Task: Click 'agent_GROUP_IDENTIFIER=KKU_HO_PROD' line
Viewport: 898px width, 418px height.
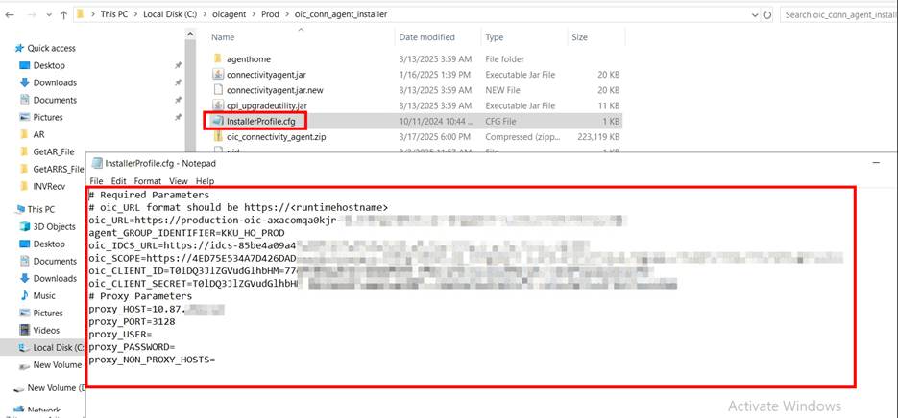Action: pos(186,233)
